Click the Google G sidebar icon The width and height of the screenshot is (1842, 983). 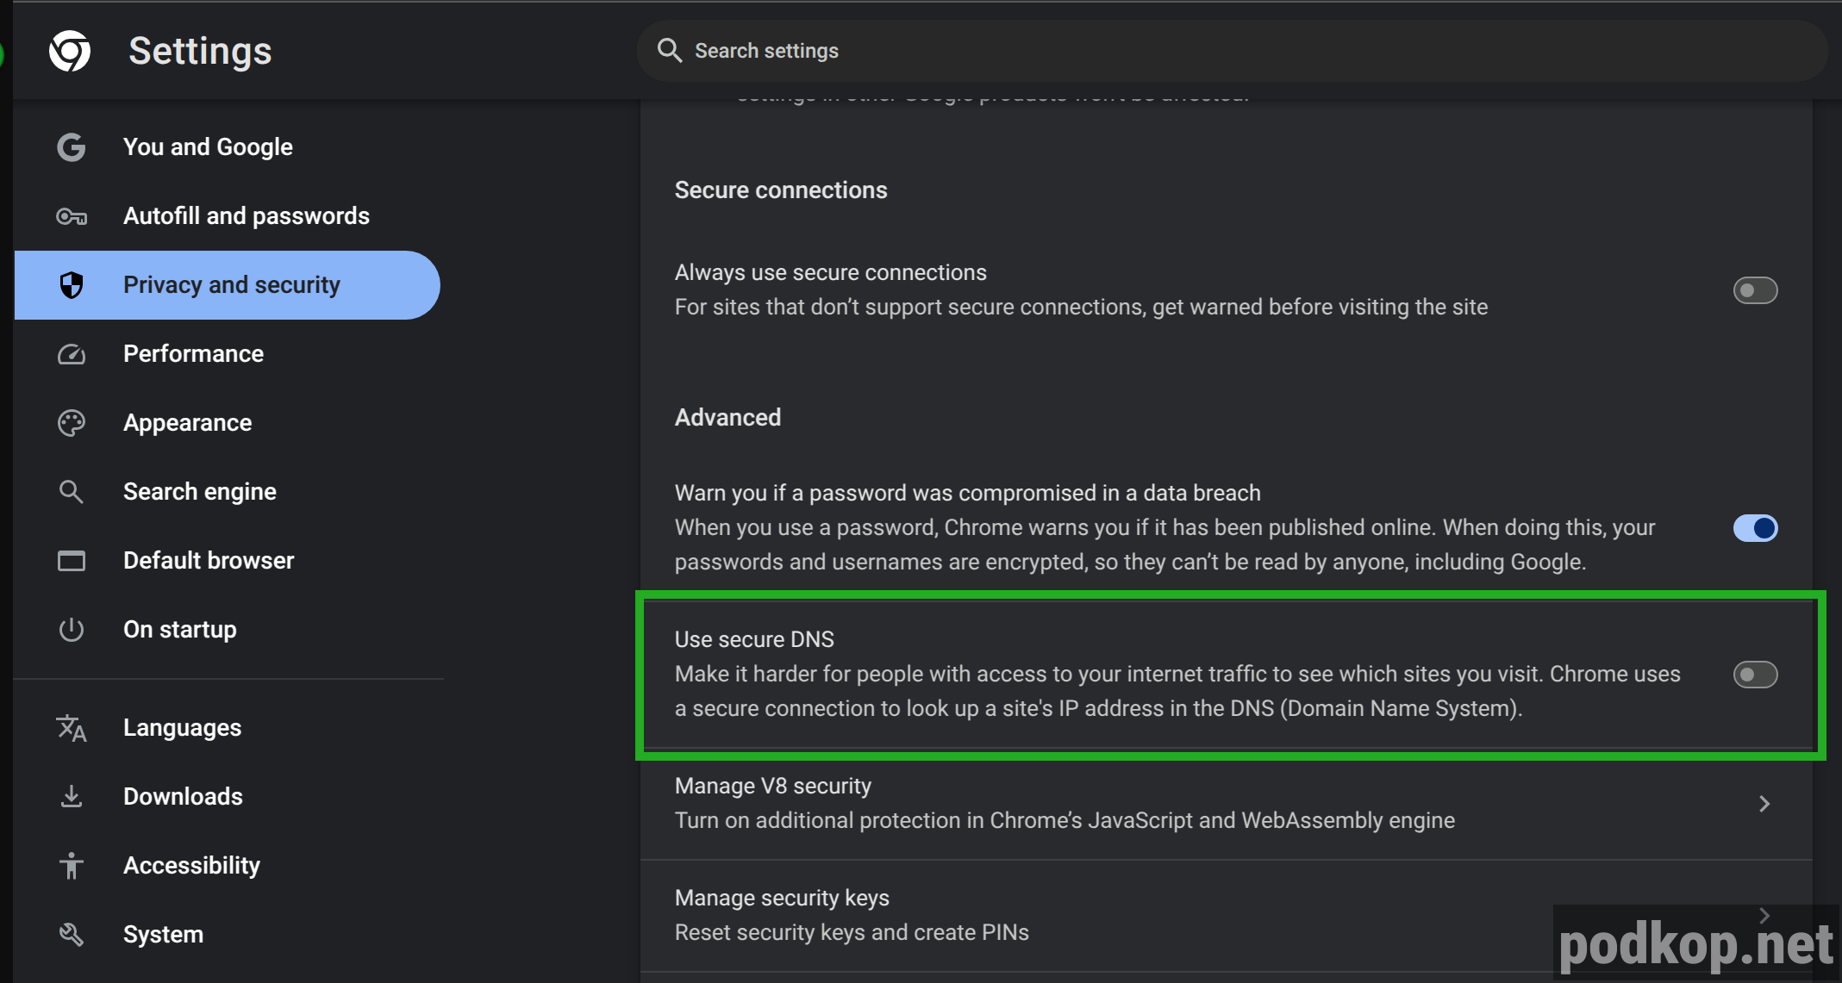pos(72,147)
